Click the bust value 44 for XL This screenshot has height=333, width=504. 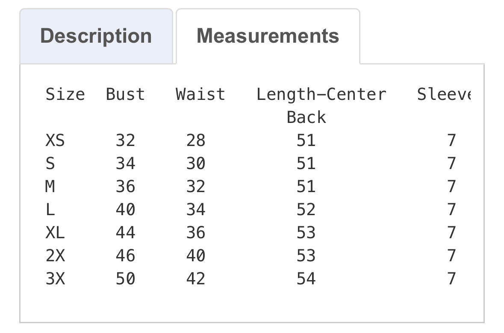[125, 233]
